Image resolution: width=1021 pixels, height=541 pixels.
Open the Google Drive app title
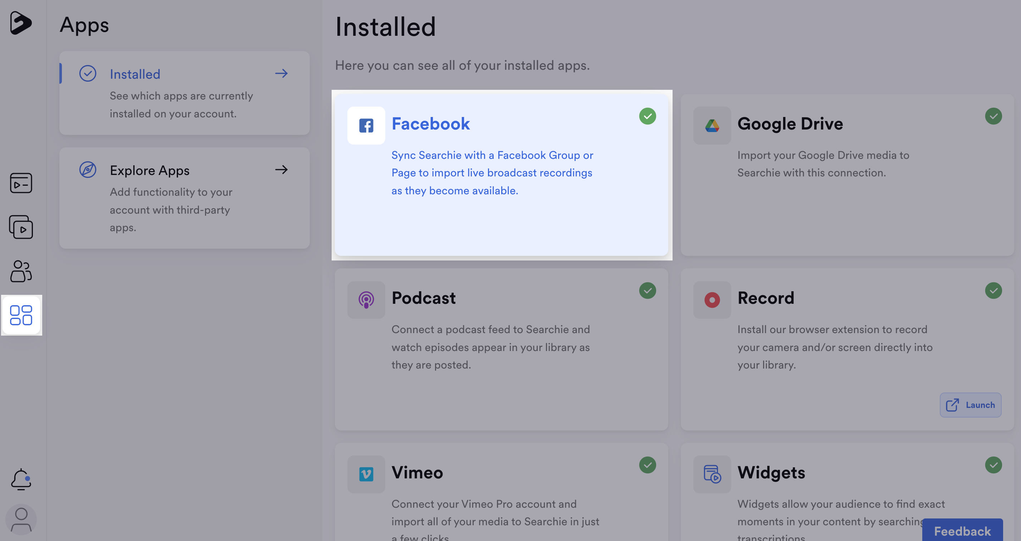(790, 124)
